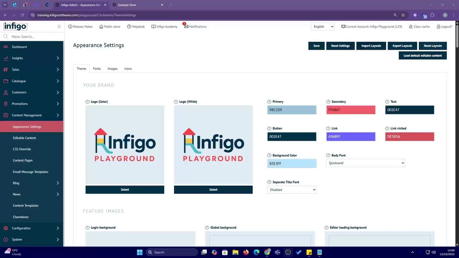Collapse the Content Management chevron
This screenshot has width=459, height=258.
click(x=58, y=115)
